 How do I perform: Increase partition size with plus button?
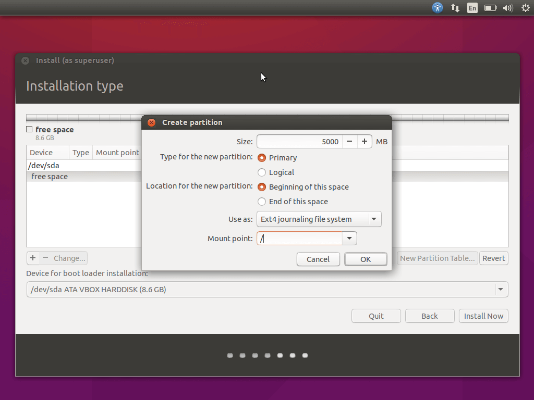pyautogui.click(x=365, y=142)
